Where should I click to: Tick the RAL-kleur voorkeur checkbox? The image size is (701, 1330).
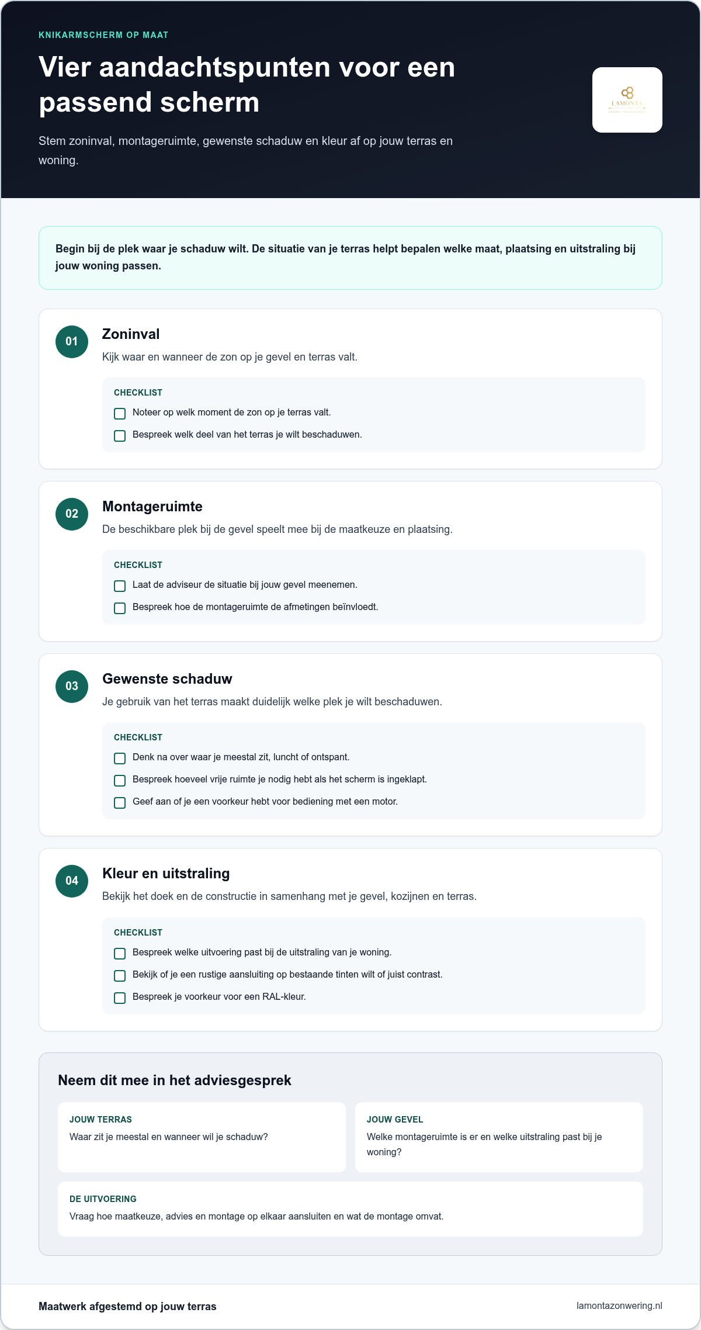coord(120,998)
